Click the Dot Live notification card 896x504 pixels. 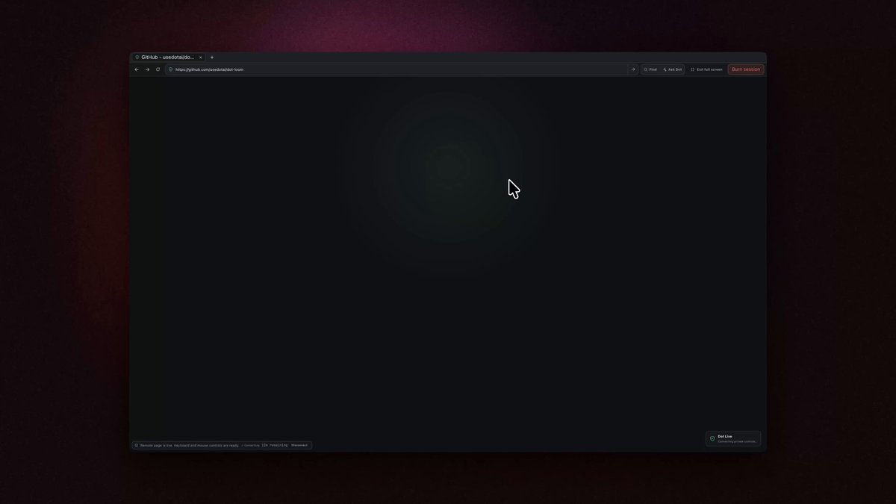click(x=733, y=438)
